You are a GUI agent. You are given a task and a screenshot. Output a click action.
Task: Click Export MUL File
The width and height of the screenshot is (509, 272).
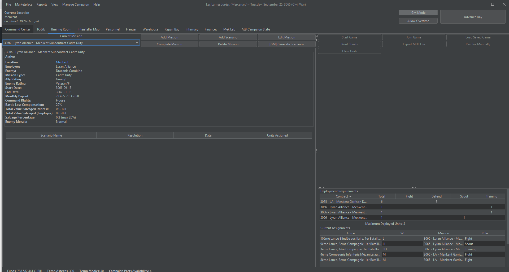click(x=414, y=44)
